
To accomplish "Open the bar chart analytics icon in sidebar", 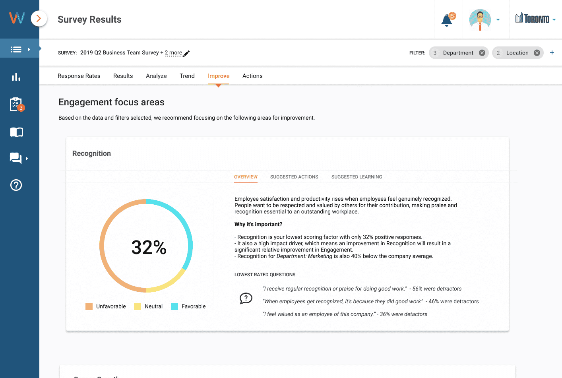I will point(16,77).
